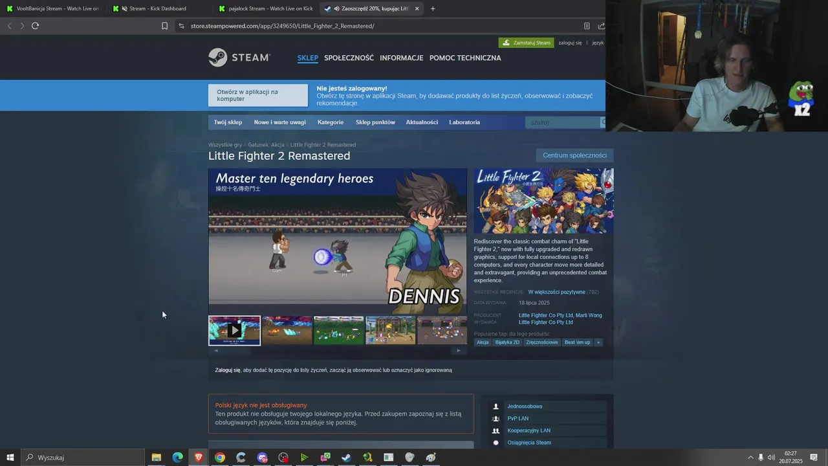Open Google Chrome from the taskbar

click(220, 458)
